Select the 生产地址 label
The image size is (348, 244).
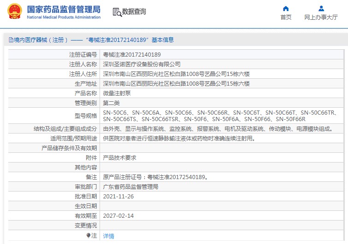click(86, 83)
